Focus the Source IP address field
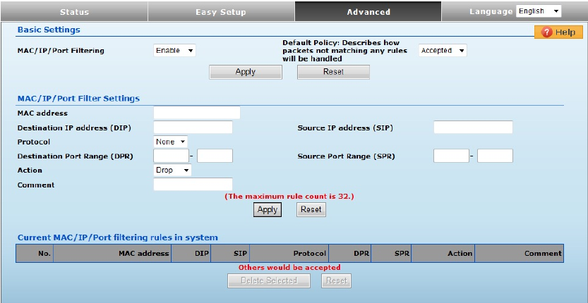This screenshot has width=588, height=303. (473, 128)
